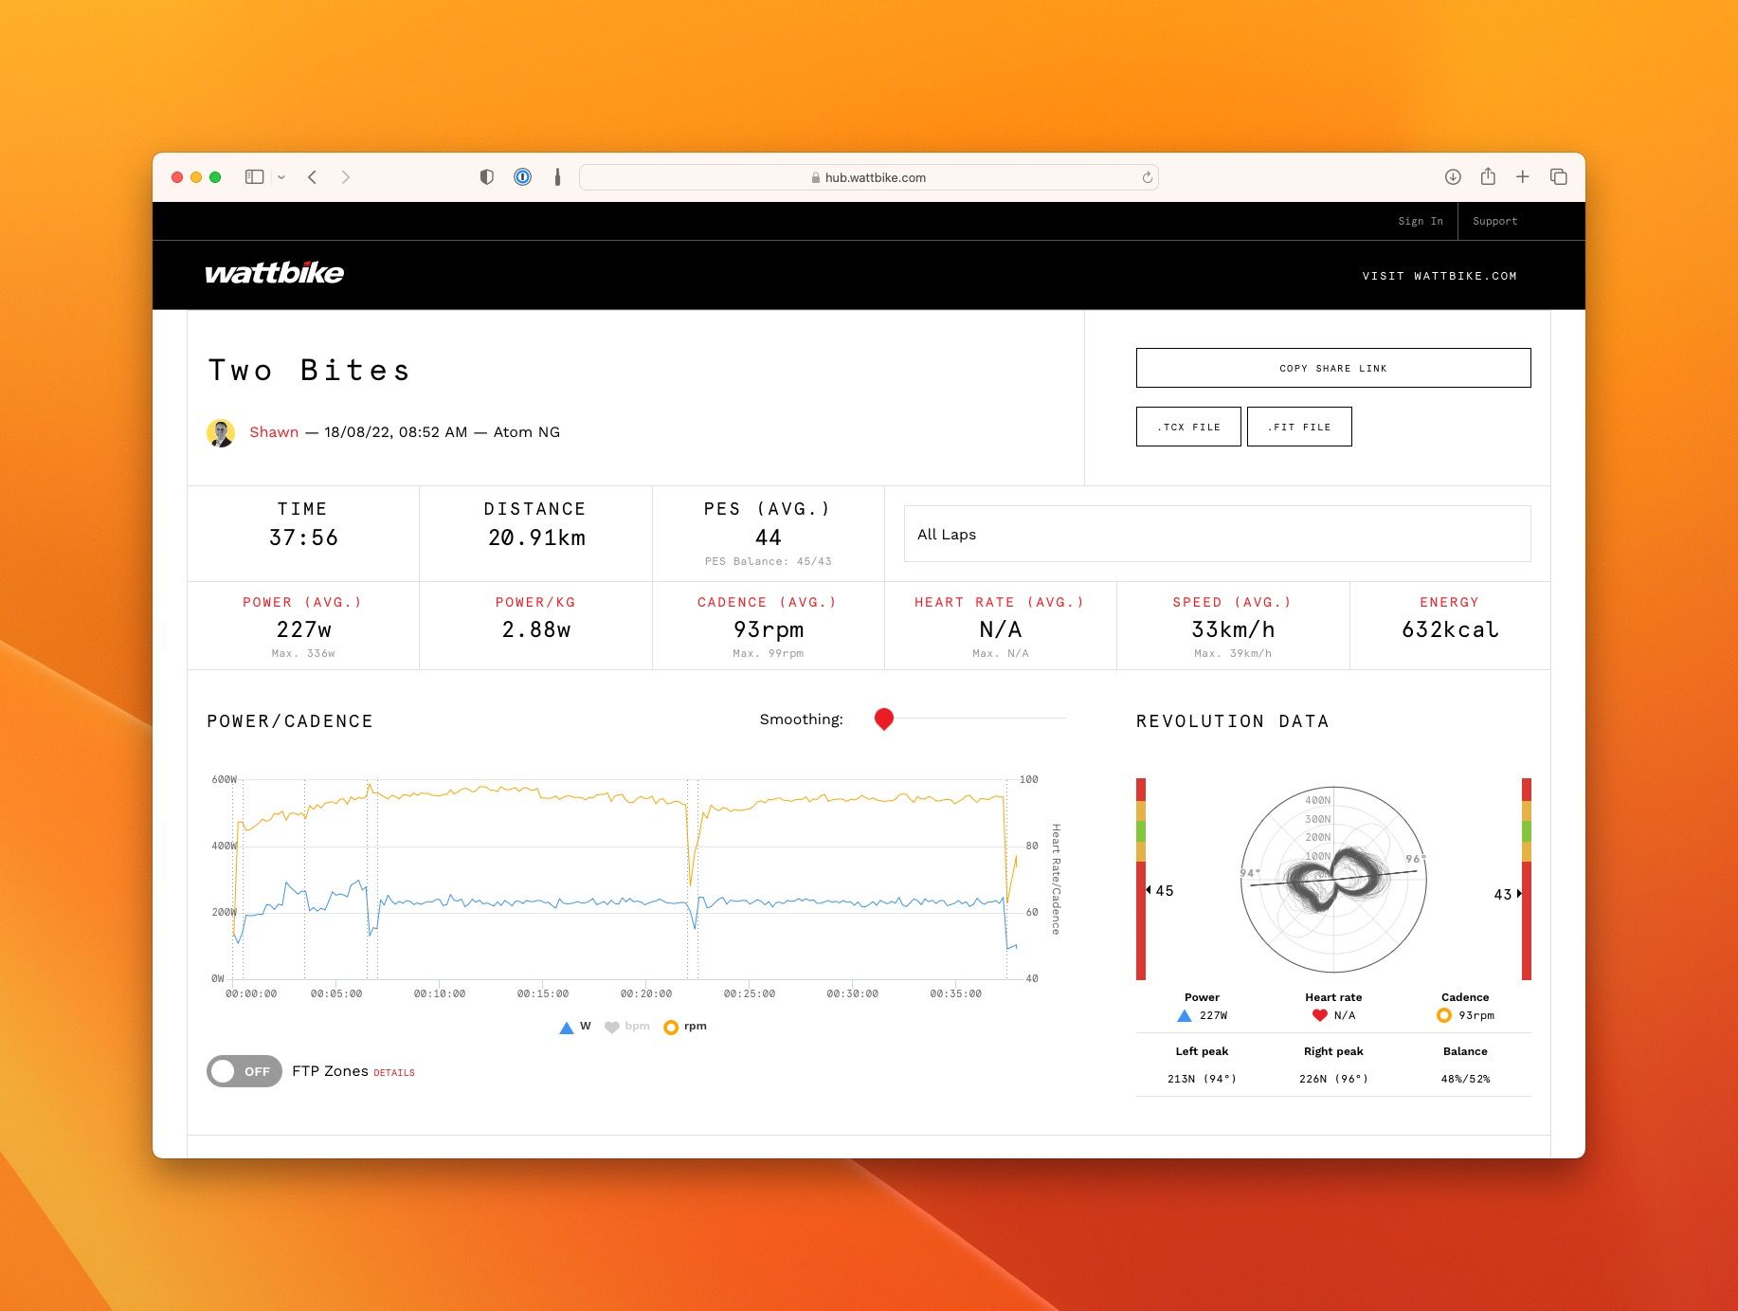The image size is (1738, 1311).
Task: Click Shawn's avatar picture
Action: (x=221, y=432)
